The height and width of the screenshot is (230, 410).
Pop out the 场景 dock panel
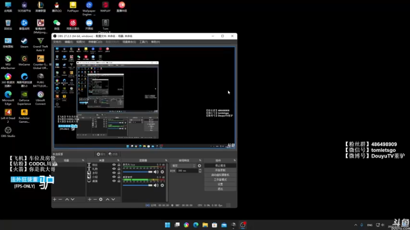tap(83, 160)
